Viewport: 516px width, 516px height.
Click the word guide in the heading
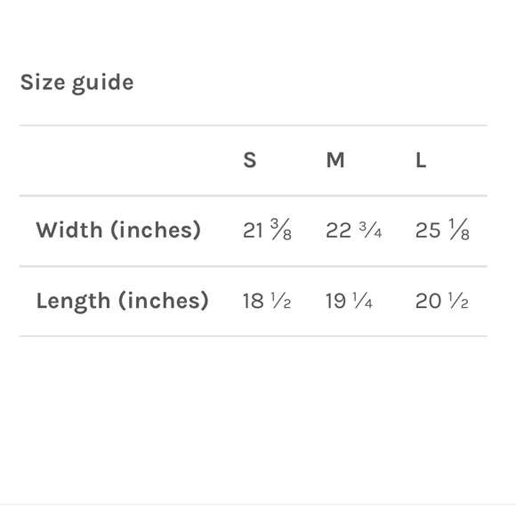click(102, 84)
